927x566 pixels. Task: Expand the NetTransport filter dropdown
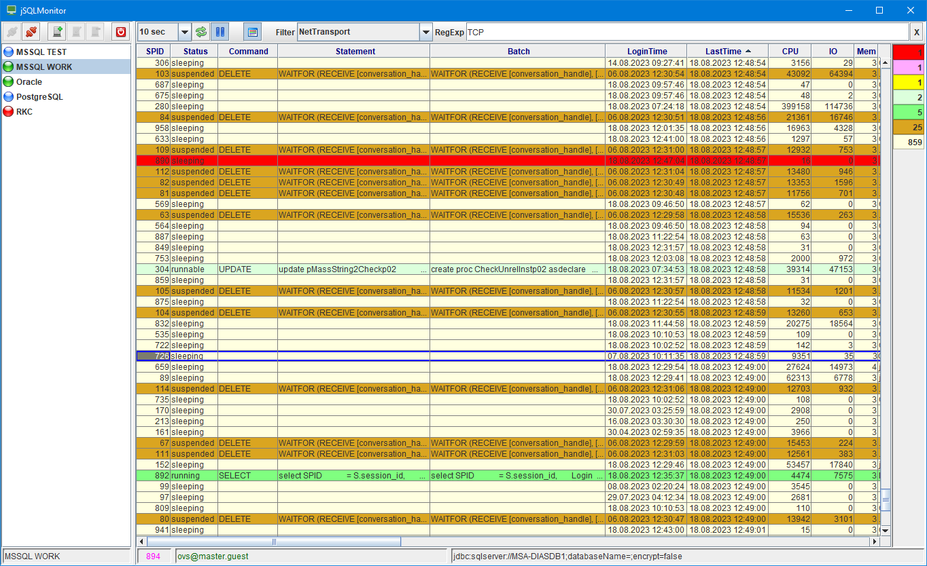point(425,32)
